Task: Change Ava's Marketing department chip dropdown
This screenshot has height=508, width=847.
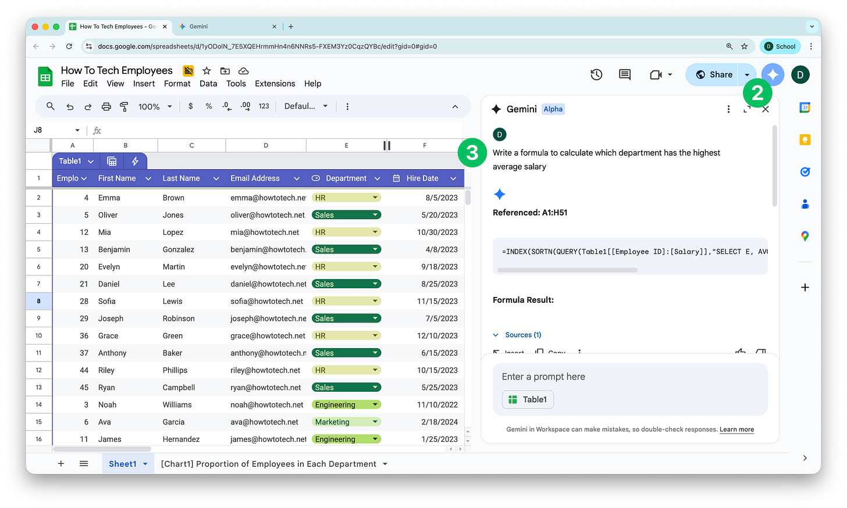Action: pos(375,422)
